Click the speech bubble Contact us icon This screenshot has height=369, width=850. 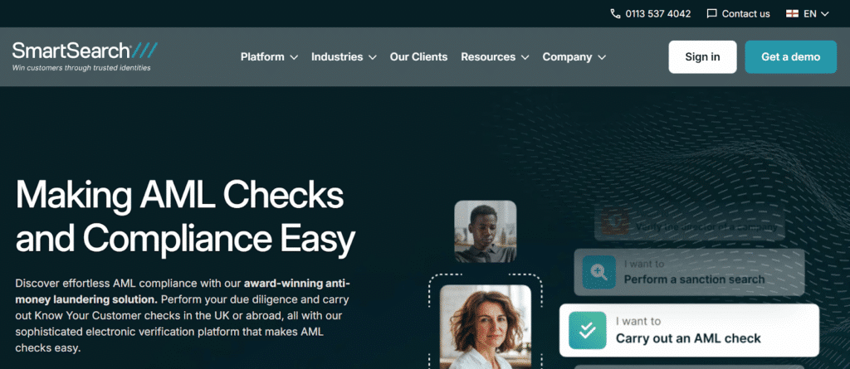(x=711, y=13)
